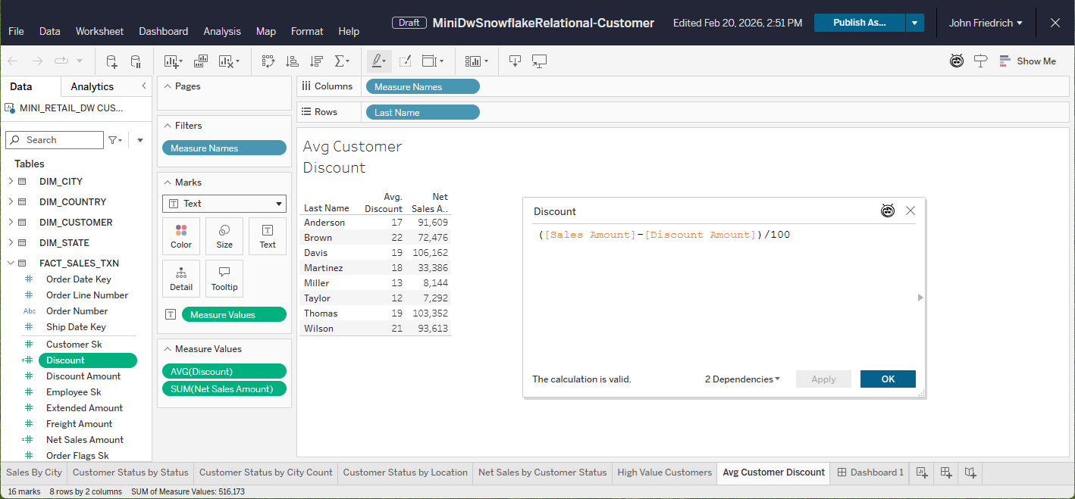Click the New Dashboard icon in tab bar
Viewport: 1075px width, 499px height.
click(946, 472)
